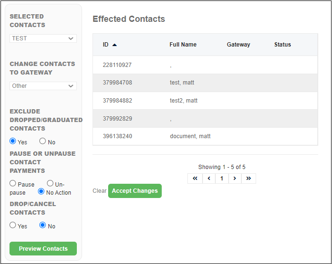Choose Pause for contact payments

coord(13,183)
